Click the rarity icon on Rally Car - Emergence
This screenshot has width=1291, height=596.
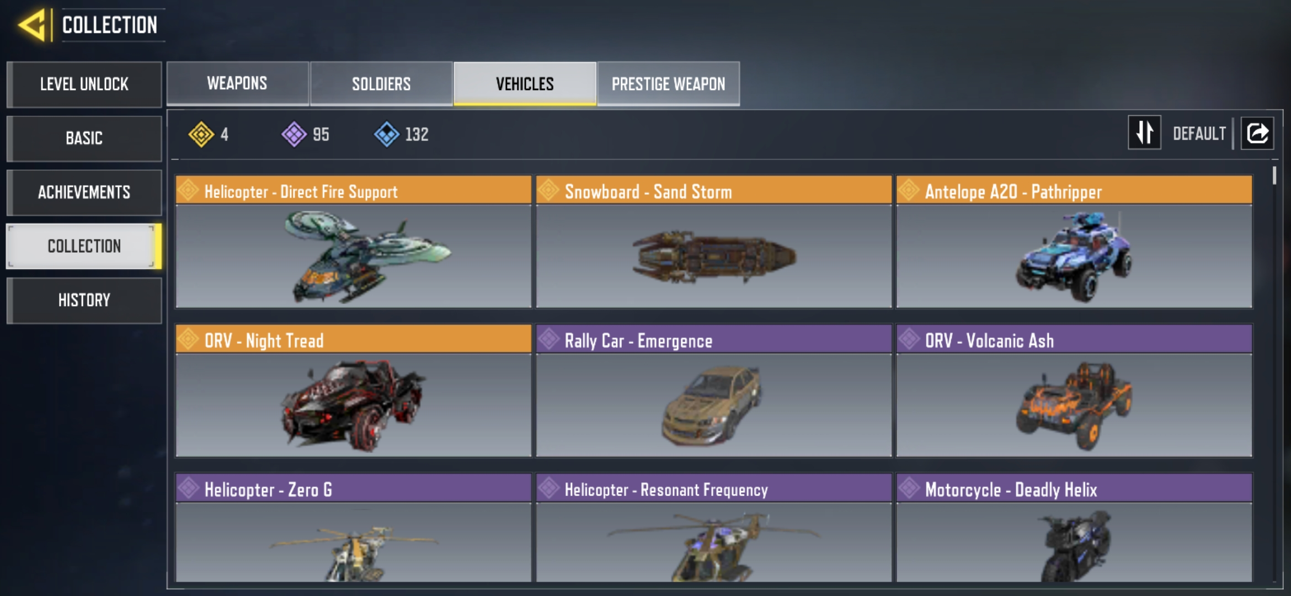click(548, 339)
